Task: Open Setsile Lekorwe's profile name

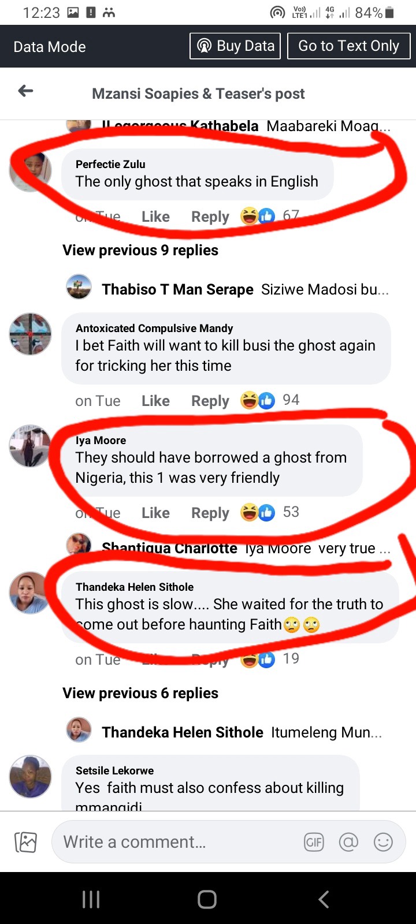Action: [x=114, y=770]
